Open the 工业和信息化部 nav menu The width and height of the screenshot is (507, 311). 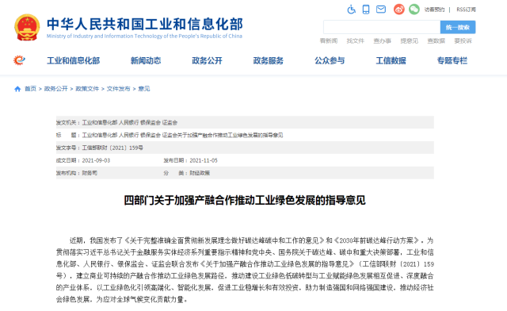tap(74, 60)
